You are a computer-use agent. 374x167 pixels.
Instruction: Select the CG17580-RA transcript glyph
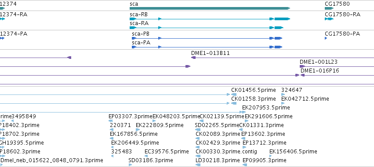point(329,19)
